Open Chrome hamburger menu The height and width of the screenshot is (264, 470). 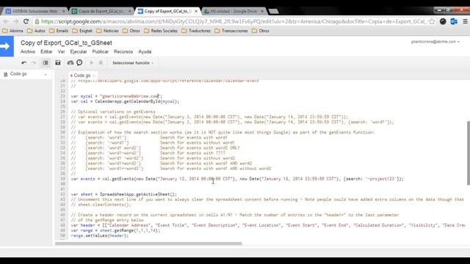click(x=465, y=21)
